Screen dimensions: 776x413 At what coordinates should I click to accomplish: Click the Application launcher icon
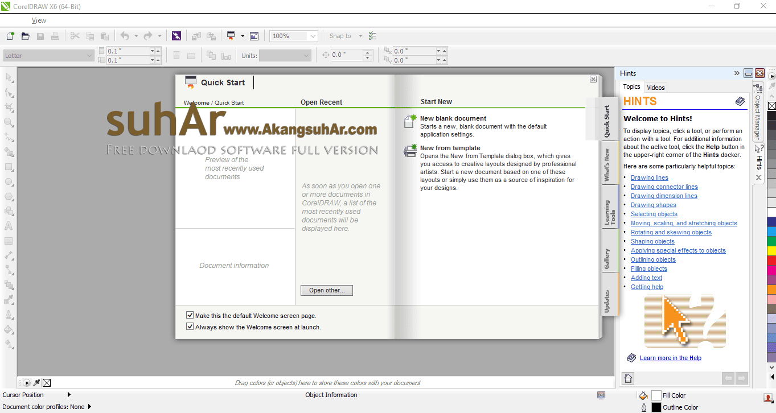click(231, 36)
